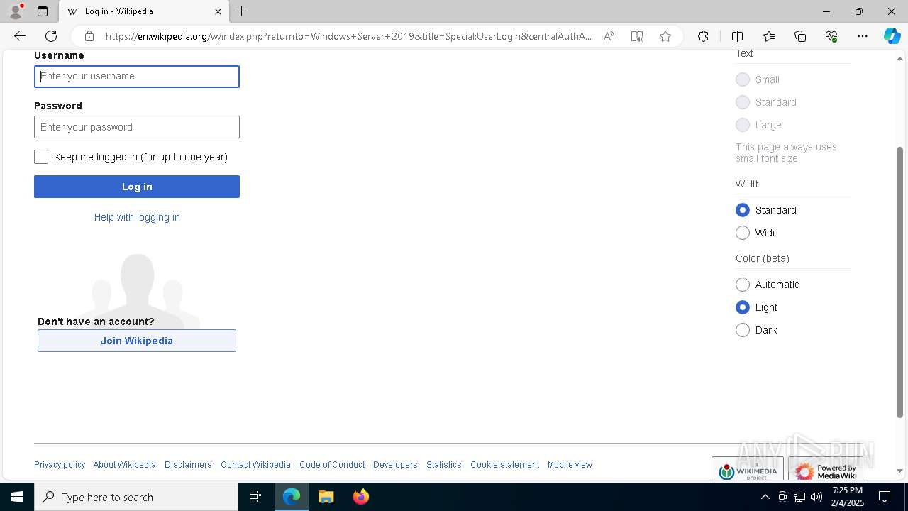Open browser Extensions icon

[x=703, y=36]
